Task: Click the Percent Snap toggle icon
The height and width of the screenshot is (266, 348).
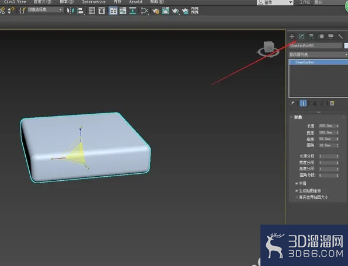Action: 2,10
